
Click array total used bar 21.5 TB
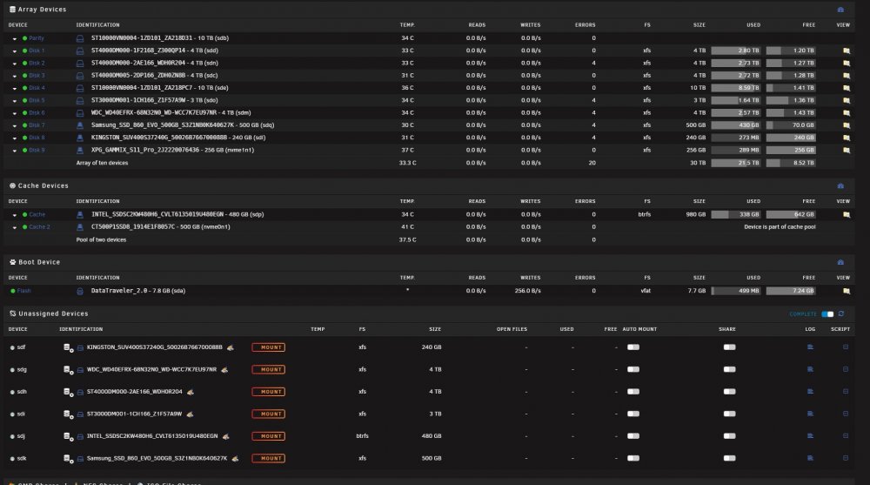(736, 164)
